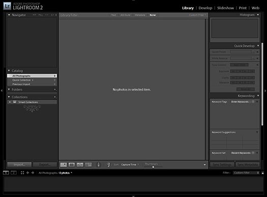
Task: Switch to the Slideshow module
Action: [225, 8]
